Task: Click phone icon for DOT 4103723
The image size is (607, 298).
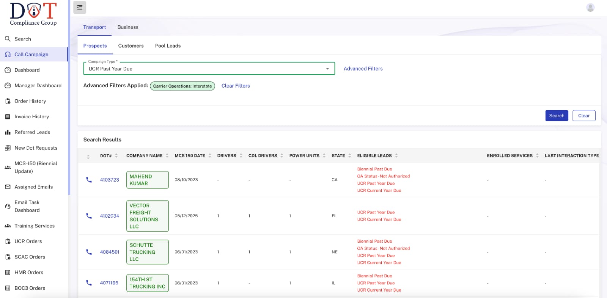Action: (x=89, y=180)
